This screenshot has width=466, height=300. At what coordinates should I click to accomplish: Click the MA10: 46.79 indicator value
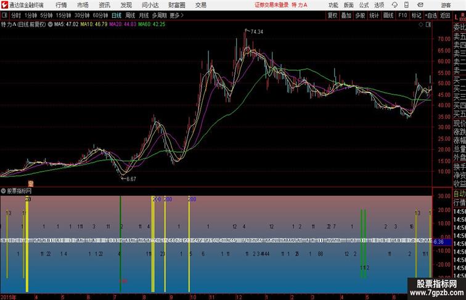[x=94, y=25]
